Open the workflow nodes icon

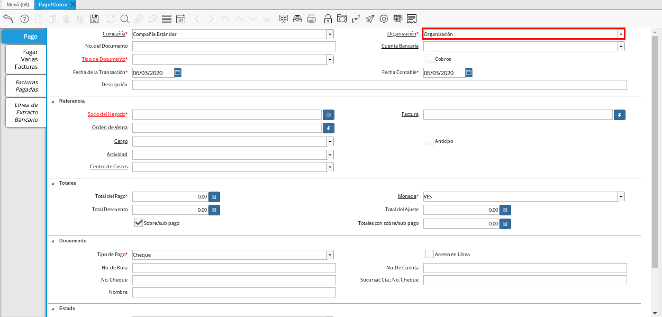[356, 19]
